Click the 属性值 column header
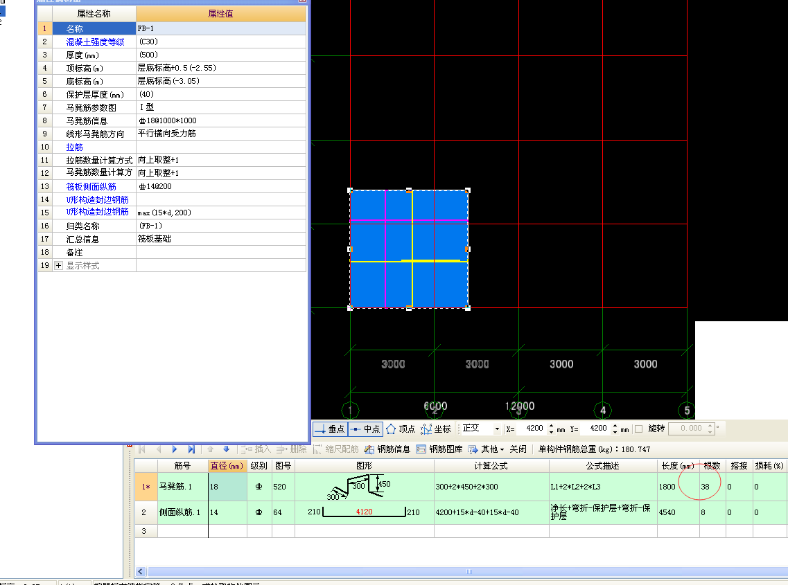 click(221, 14)
